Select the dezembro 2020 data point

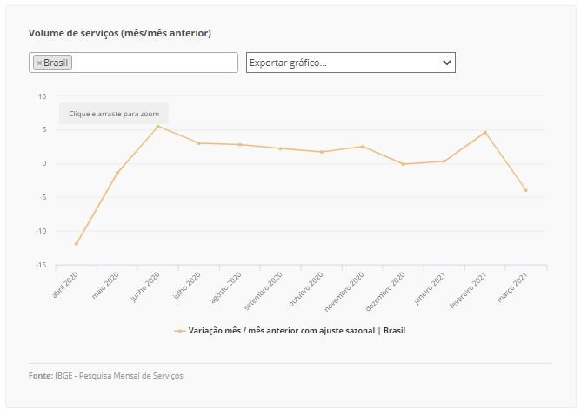tap(404, 164)
